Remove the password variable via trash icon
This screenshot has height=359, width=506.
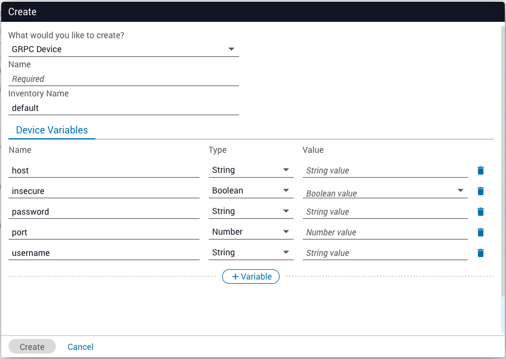point(481,212)
